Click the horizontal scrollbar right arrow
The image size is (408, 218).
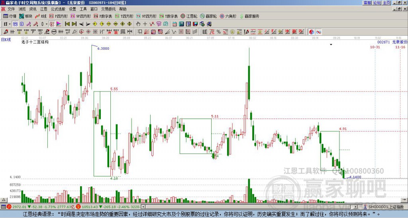point(356,207)
